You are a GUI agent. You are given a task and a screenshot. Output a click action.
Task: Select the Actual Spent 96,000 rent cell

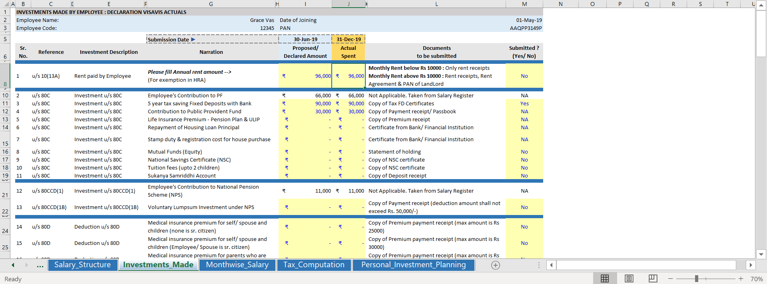[x=349, y=76]
